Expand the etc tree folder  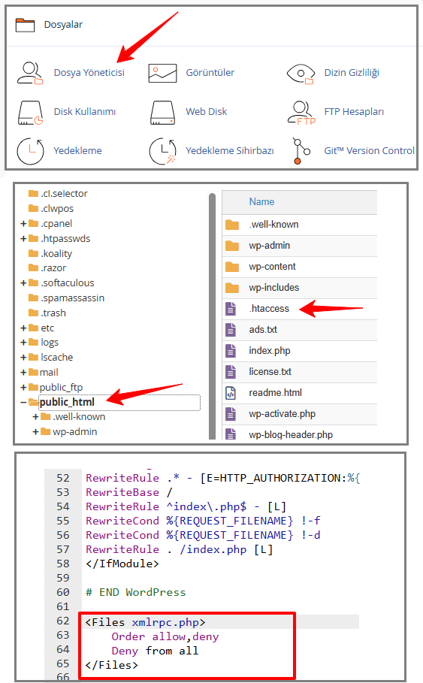tap(23, 328)
